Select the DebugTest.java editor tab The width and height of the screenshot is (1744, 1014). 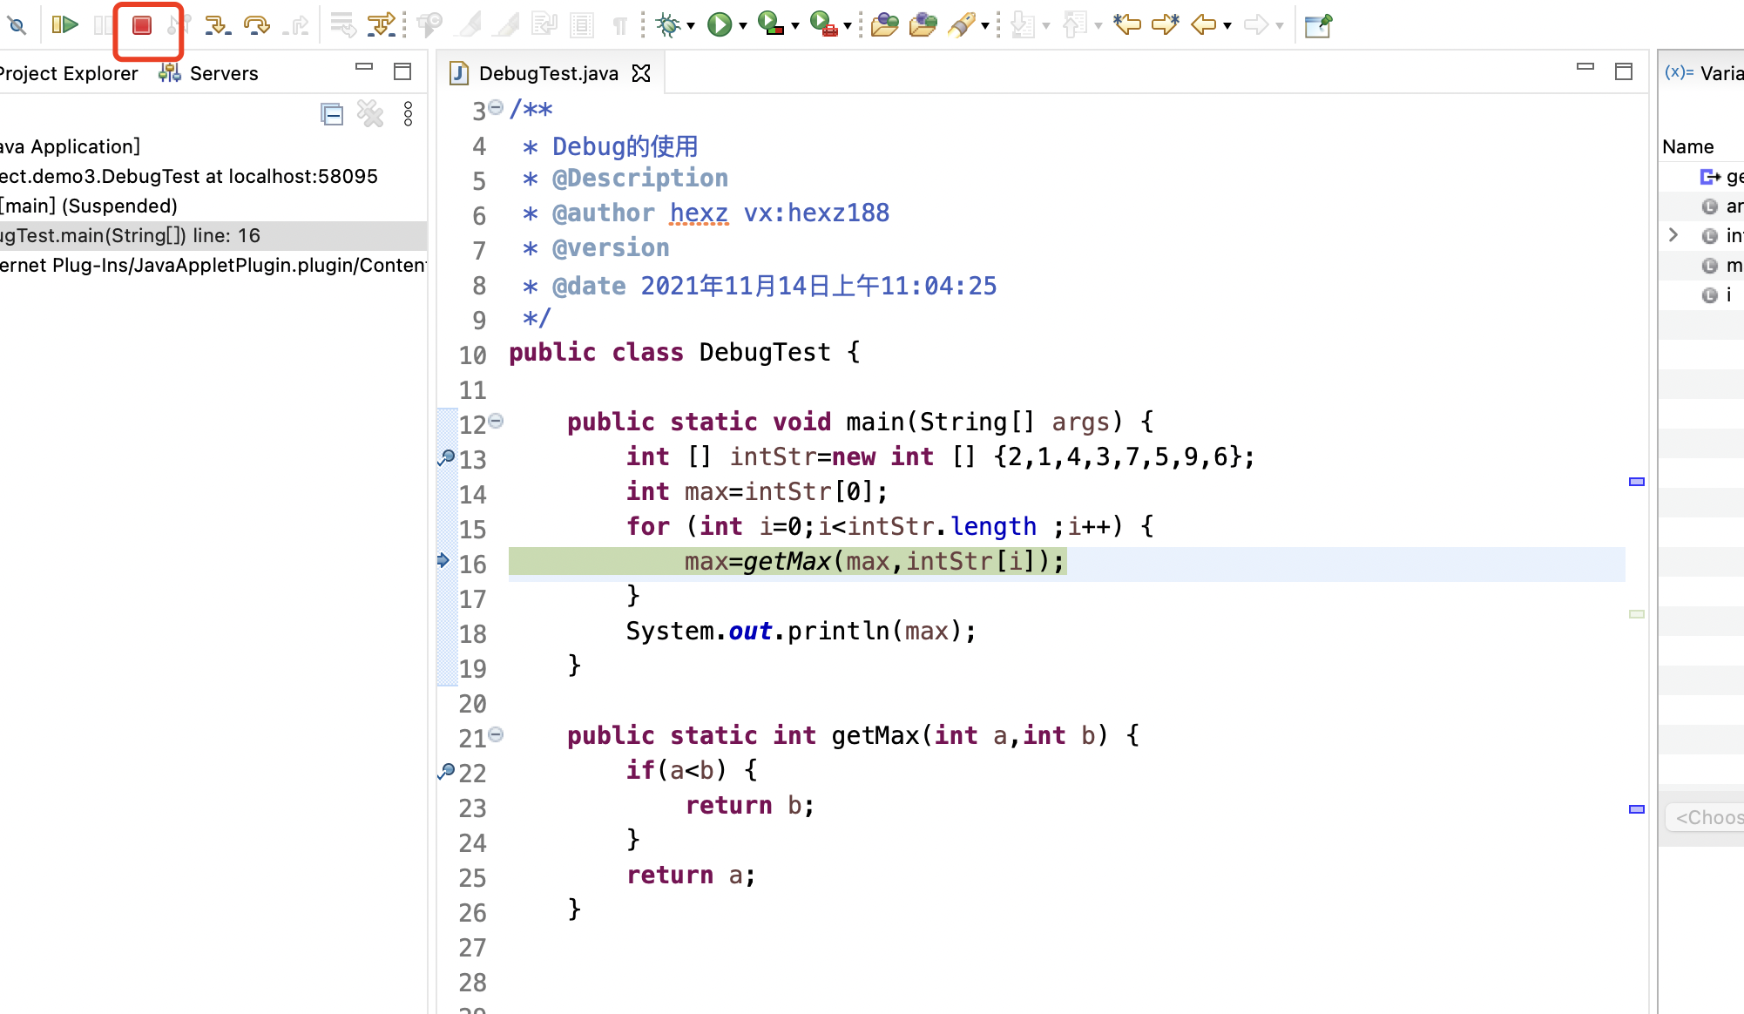tap(548, 73)
